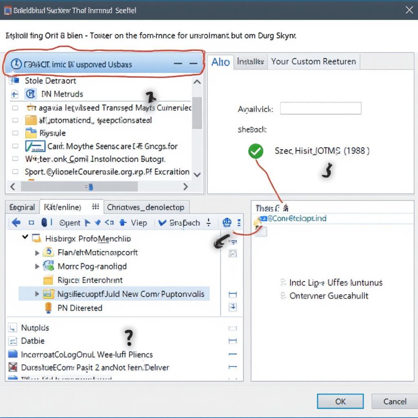
Task: Select the Indc Lips Uffes luntunus option
Action: point(283,282)
